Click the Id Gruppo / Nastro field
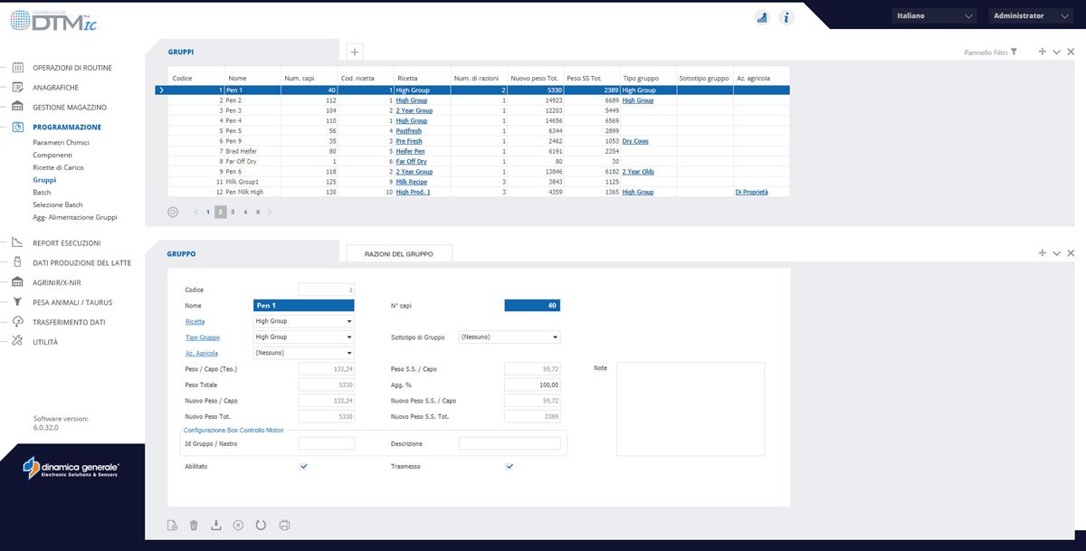The image size is (1086, 551). (327, 444)
